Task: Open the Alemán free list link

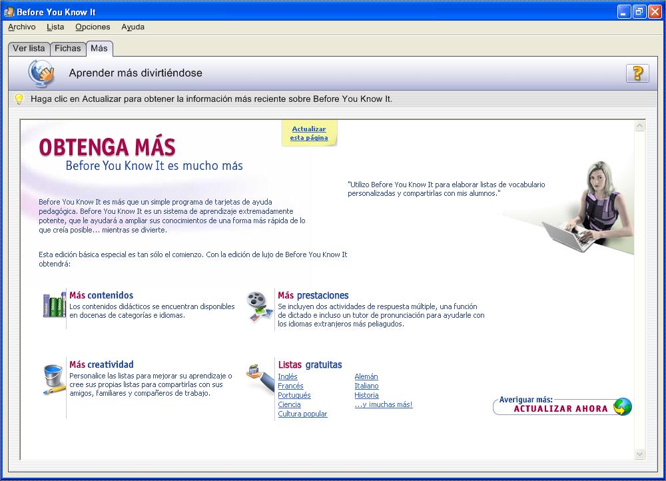Action: (x=366, y=376)
